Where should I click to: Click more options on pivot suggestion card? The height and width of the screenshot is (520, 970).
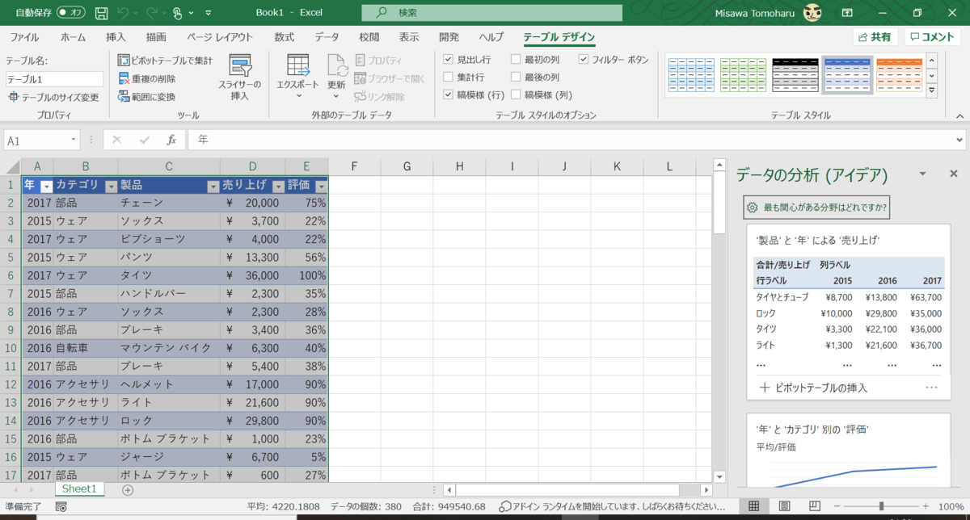931,388
